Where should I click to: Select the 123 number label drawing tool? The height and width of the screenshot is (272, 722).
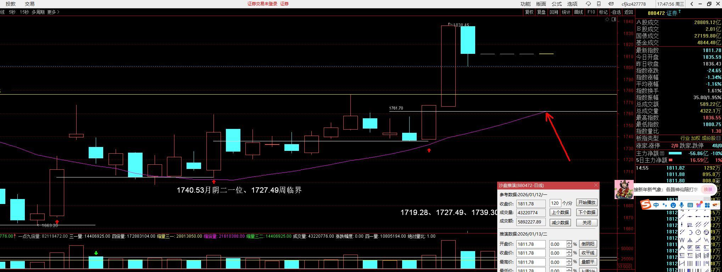[690, 225]
